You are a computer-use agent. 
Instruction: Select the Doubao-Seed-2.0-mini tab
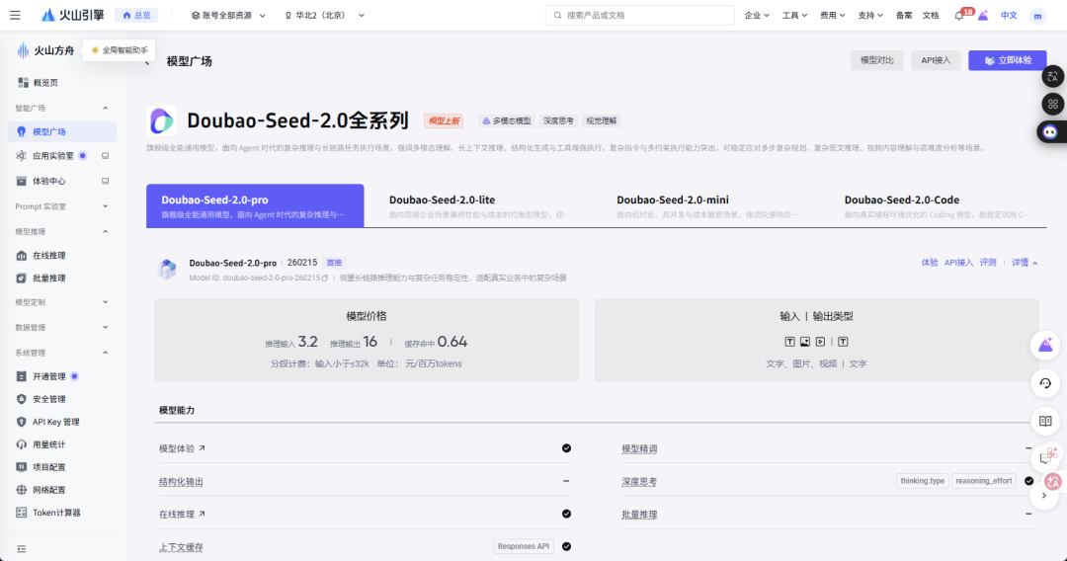click(707, 205)
